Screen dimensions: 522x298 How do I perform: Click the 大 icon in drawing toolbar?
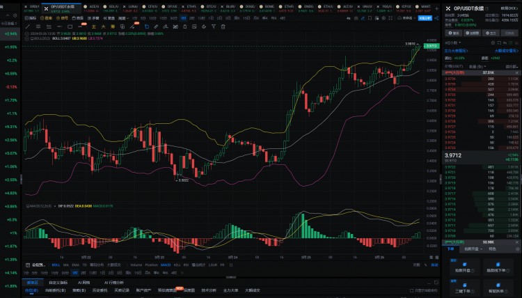103,26
